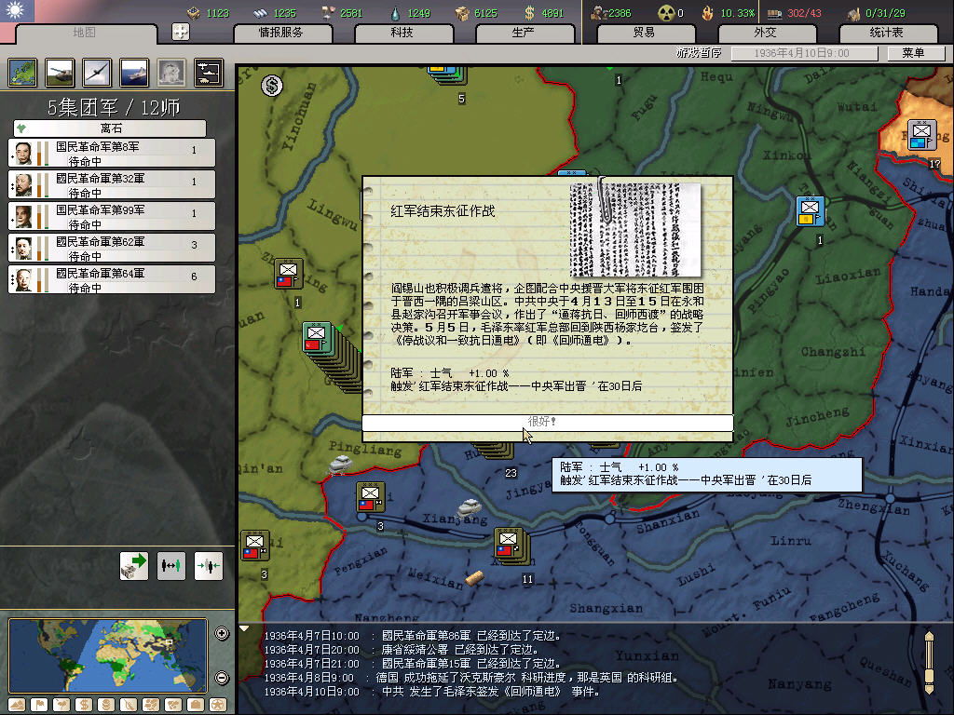Click the strategic redeployment green arrow icon
Screen dimensions: 954x715
click(134, 565)
